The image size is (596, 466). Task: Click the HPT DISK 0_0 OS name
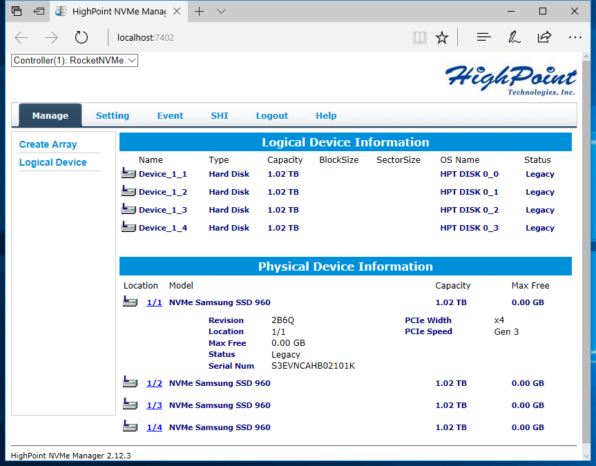click(469, 174)
